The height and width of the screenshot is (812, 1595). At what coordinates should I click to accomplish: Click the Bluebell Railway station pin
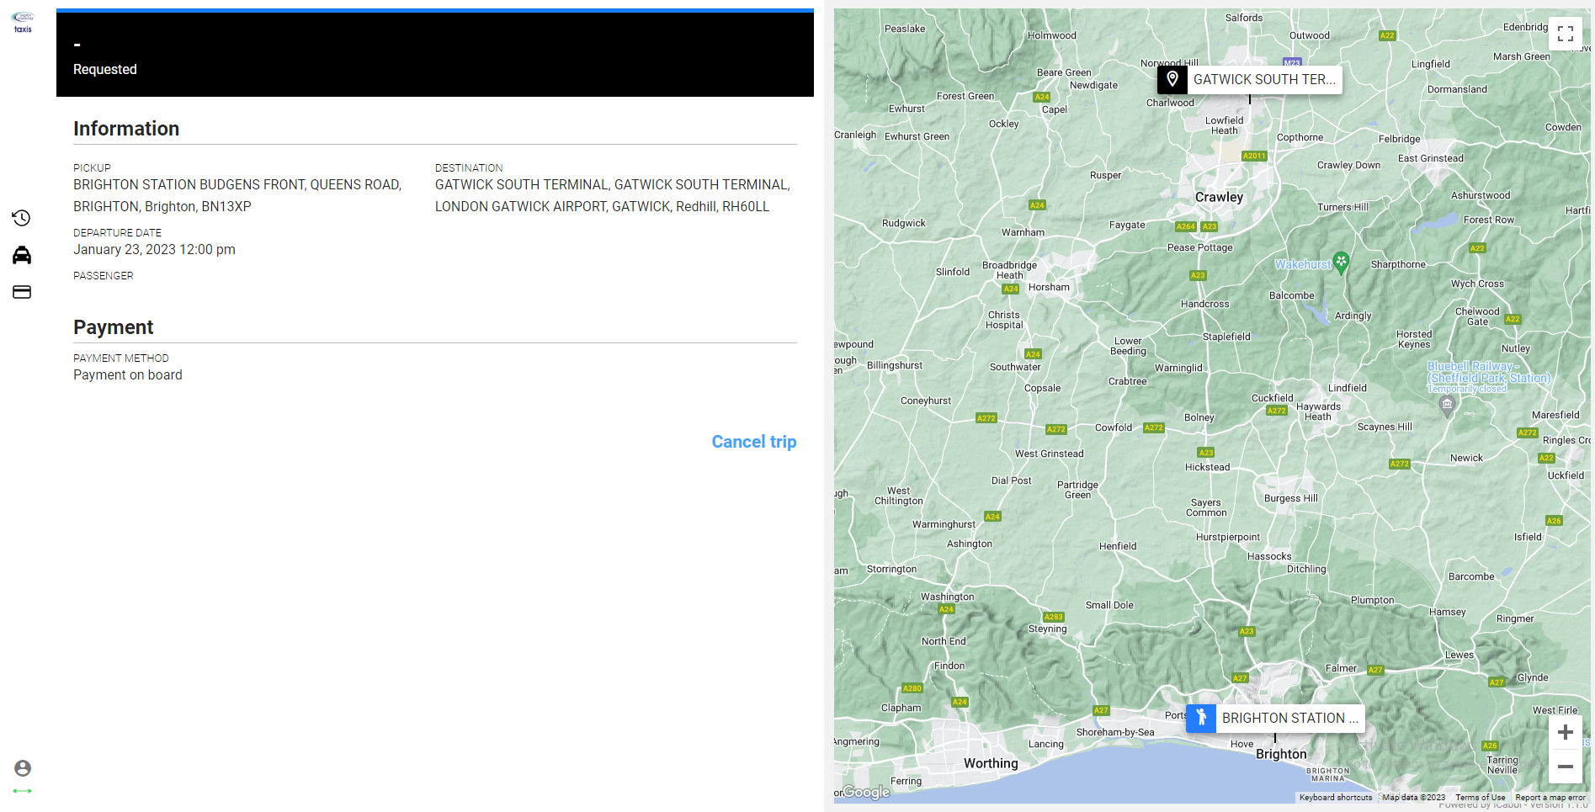click(x=1447, y=406)
